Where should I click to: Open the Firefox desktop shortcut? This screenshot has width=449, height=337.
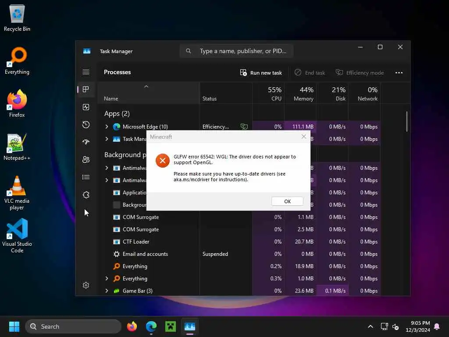click(x=17, y=104)
